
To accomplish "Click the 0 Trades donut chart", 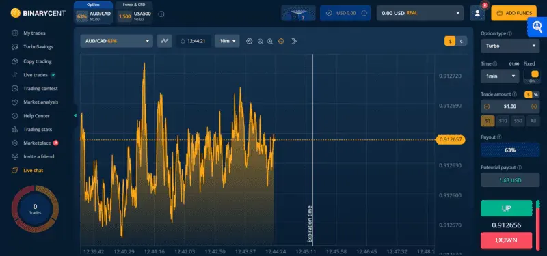I will (x=36, y=209).
